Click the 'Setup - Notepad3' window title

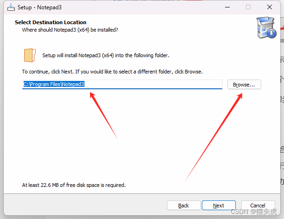39,7
